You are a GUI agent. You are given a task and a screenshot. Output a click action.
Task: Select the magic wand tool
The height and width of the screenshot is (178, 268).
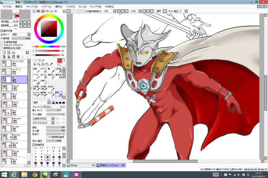coord(43,61)
